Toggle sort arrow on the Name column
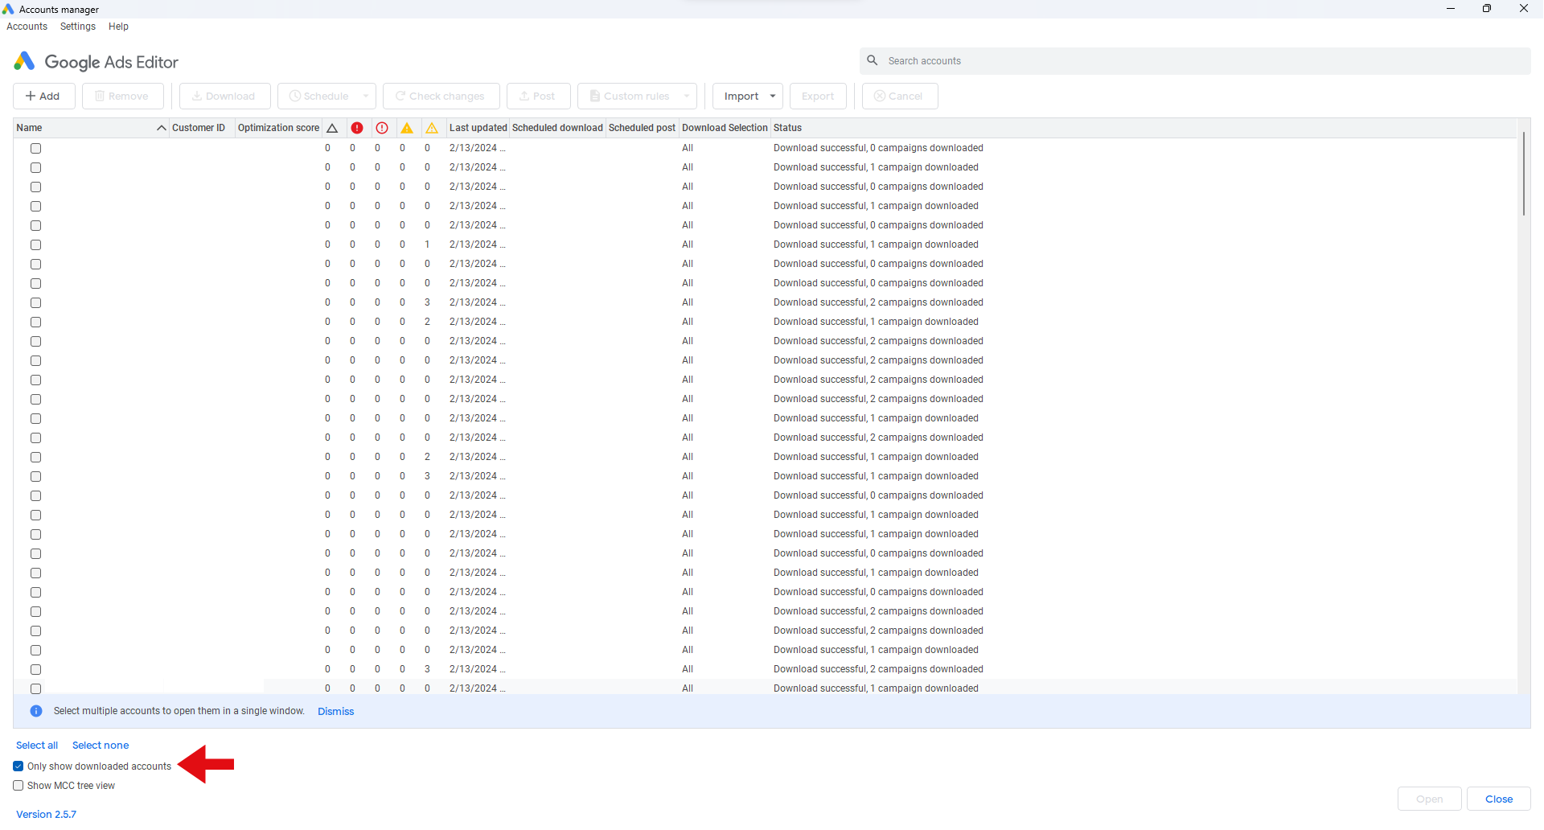This screenshot has width=1544, height=830. pyautogui.click(x=161, y=128)
